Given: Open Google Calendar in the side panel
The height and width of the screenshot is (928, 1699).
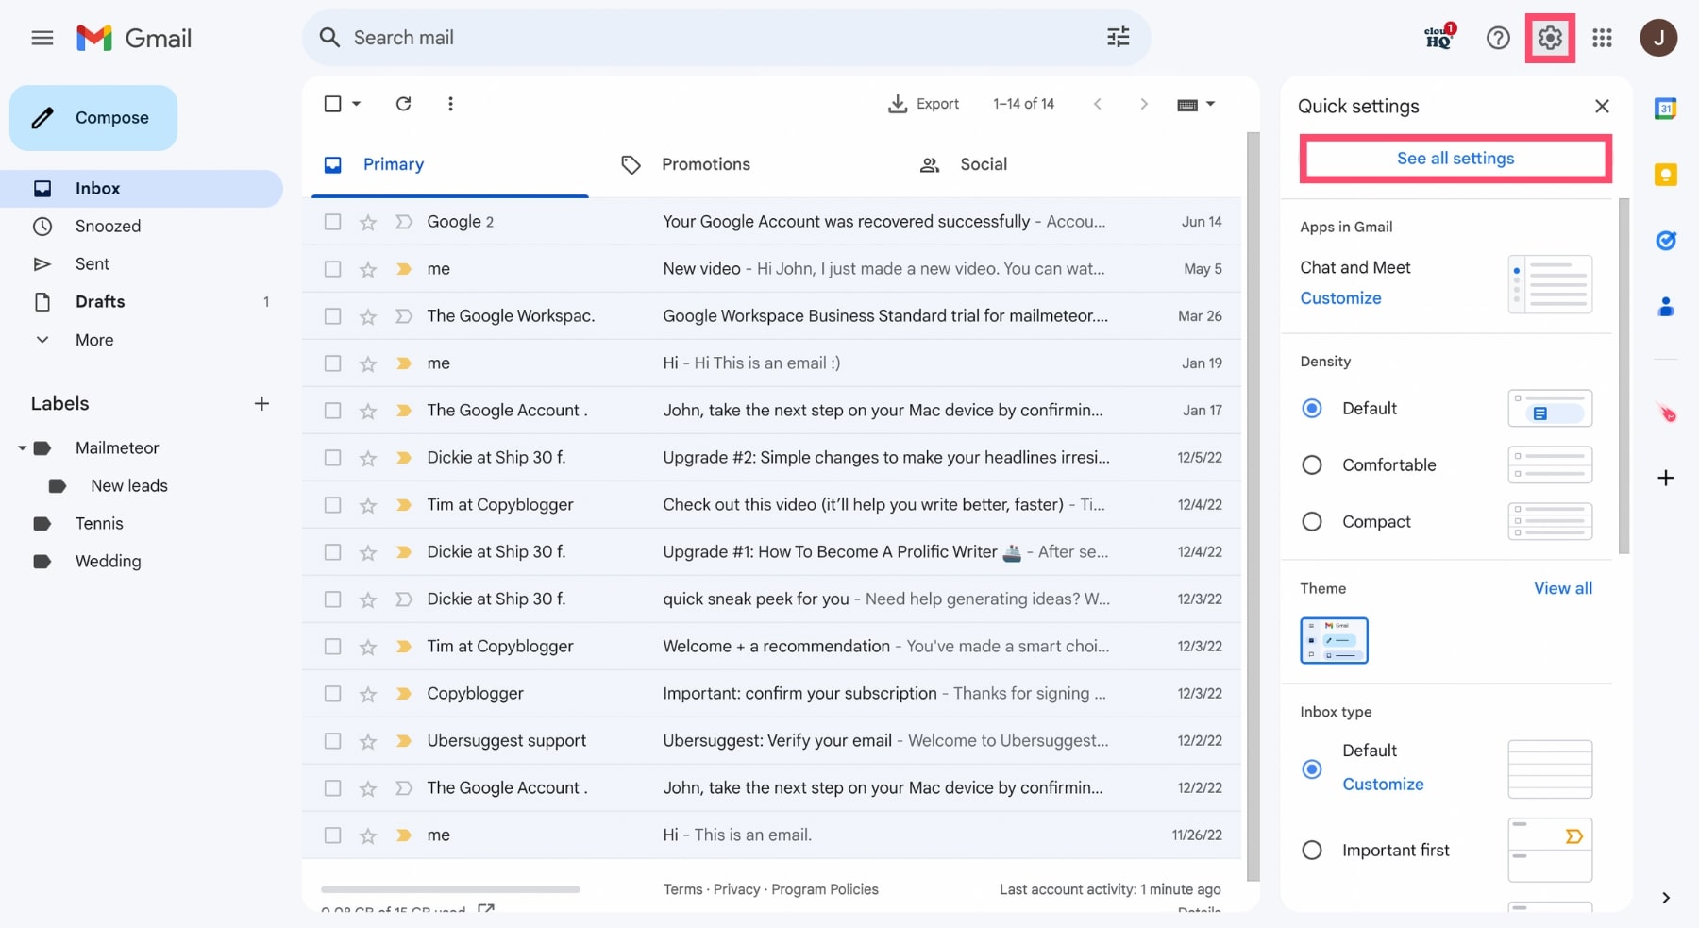Looking at the screenshot, I should (x=1666, y=109).
